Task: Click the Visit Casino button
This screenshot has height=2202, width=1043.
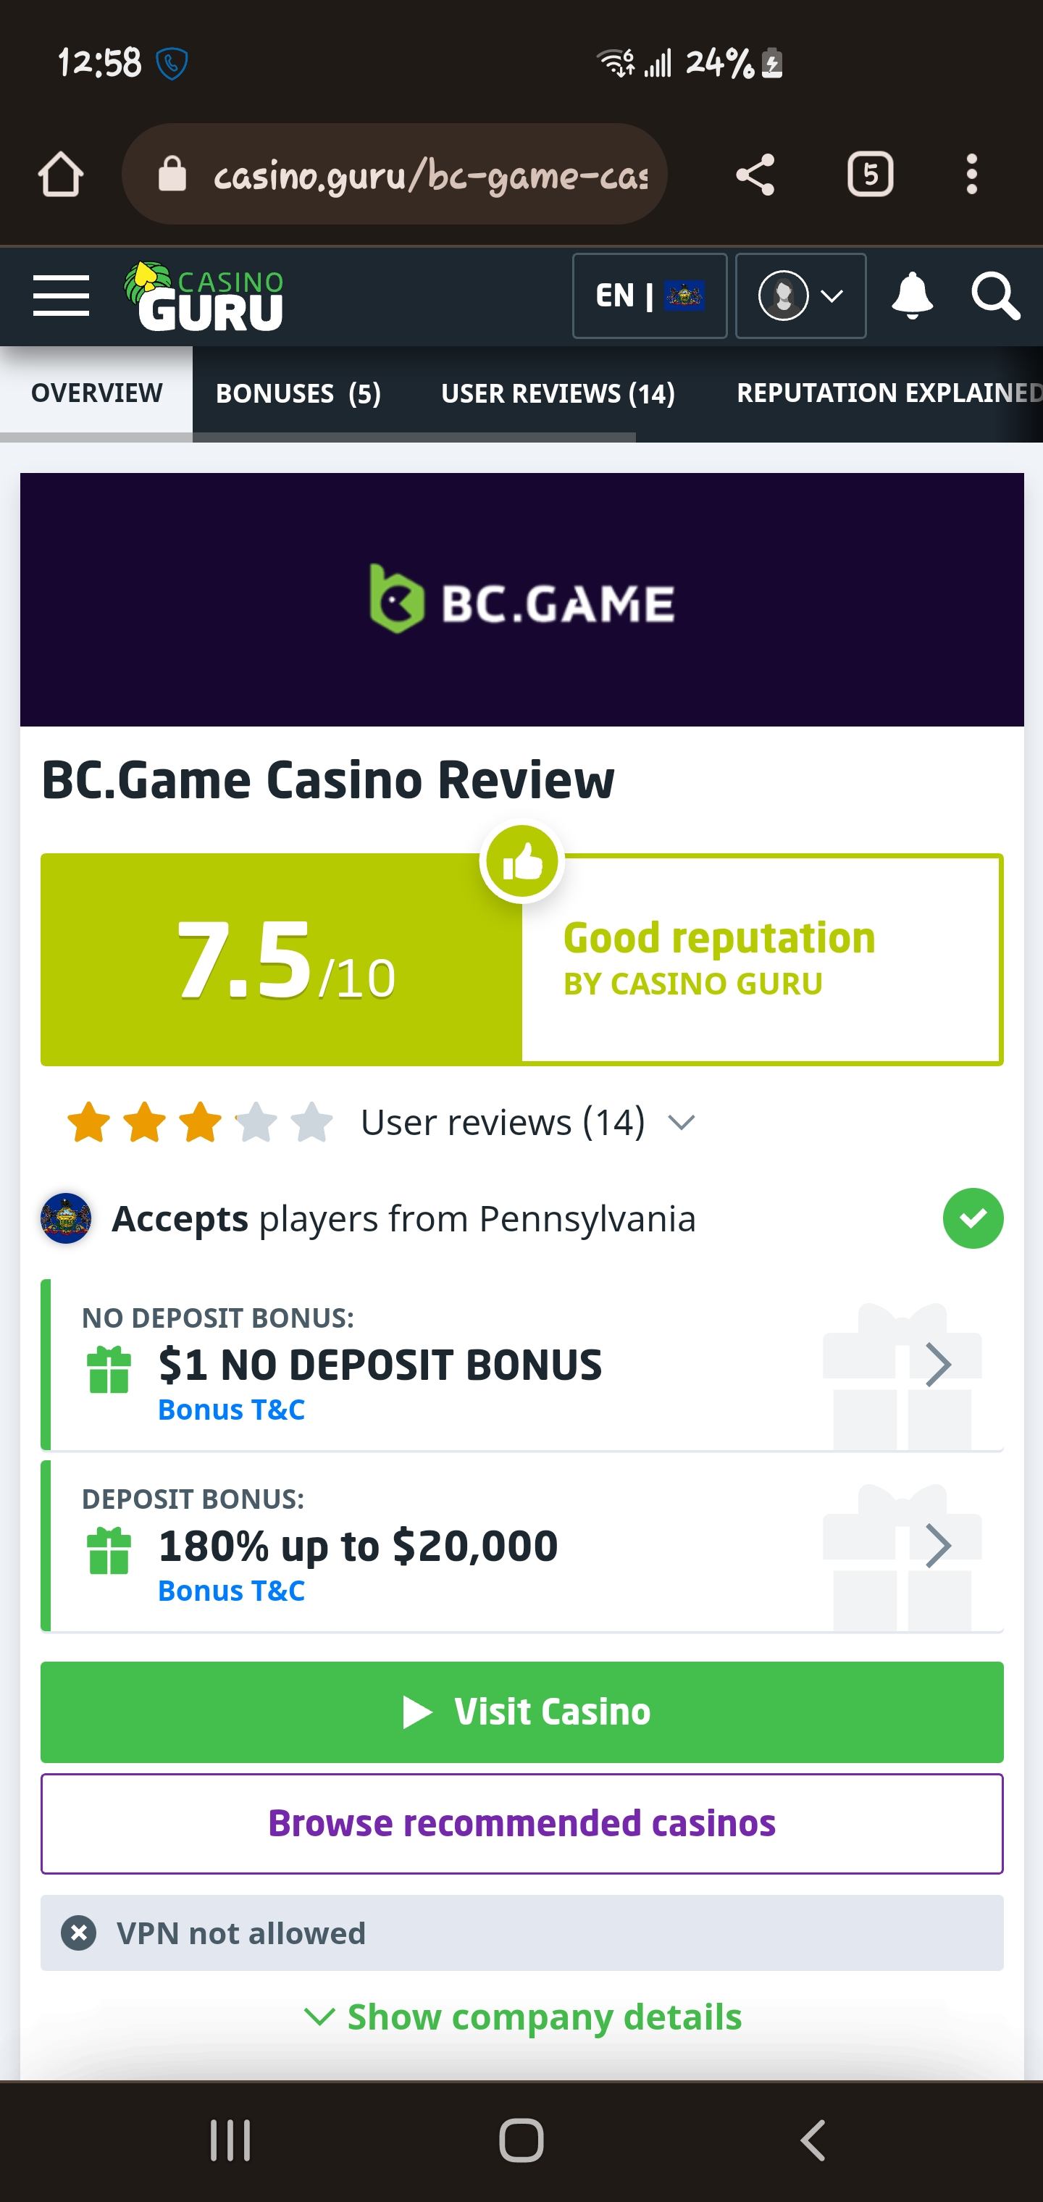Action: (x=521, y=1712)
